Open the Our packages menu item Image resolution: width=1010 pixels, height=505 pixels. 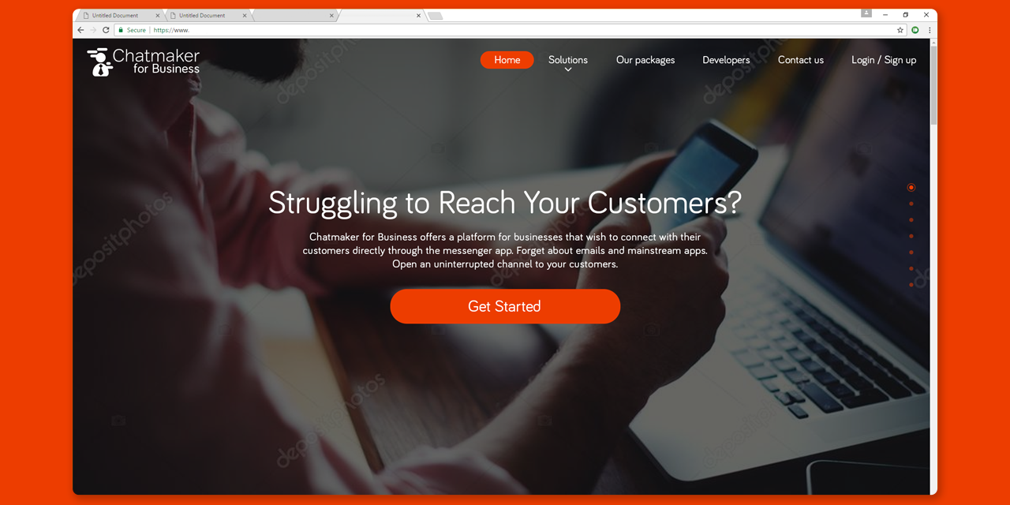click(x=645, y=60)
